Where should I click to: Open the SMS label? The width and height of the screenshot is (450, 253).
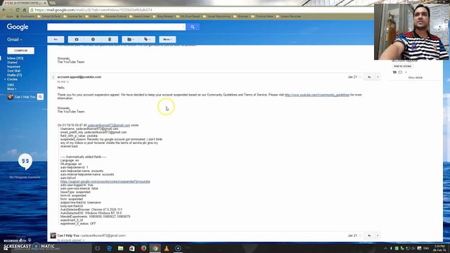point(11,85)
